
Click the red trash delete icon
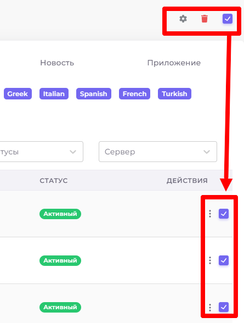(205, 19)
